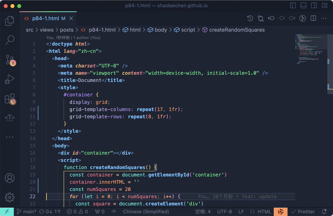Open notifications bell in status bar
This screenshot has height=216, width=333.
(324, 212)
